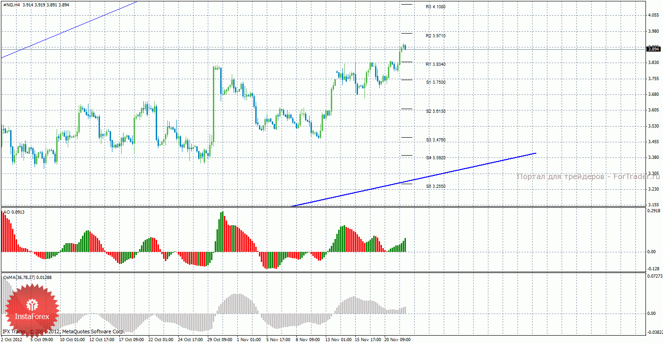Select the R3 4.1080 pivot label
Viewport: 663px width, 343px height.
(x=435, y=7)
